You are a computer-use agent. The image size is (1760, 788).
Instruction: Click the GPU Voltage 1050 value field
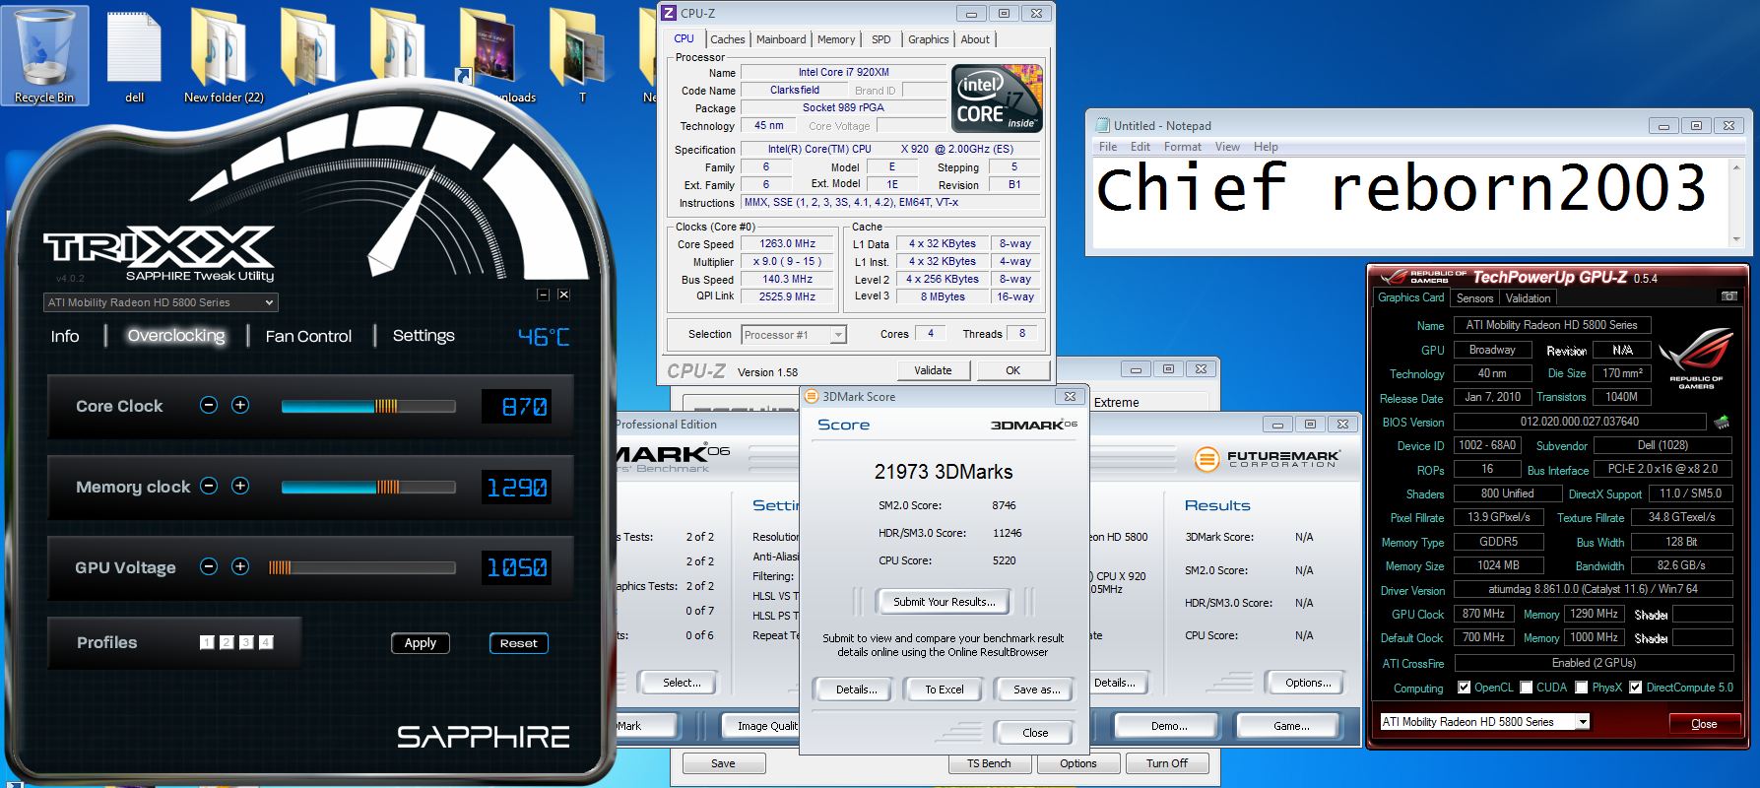coord(518,567)
